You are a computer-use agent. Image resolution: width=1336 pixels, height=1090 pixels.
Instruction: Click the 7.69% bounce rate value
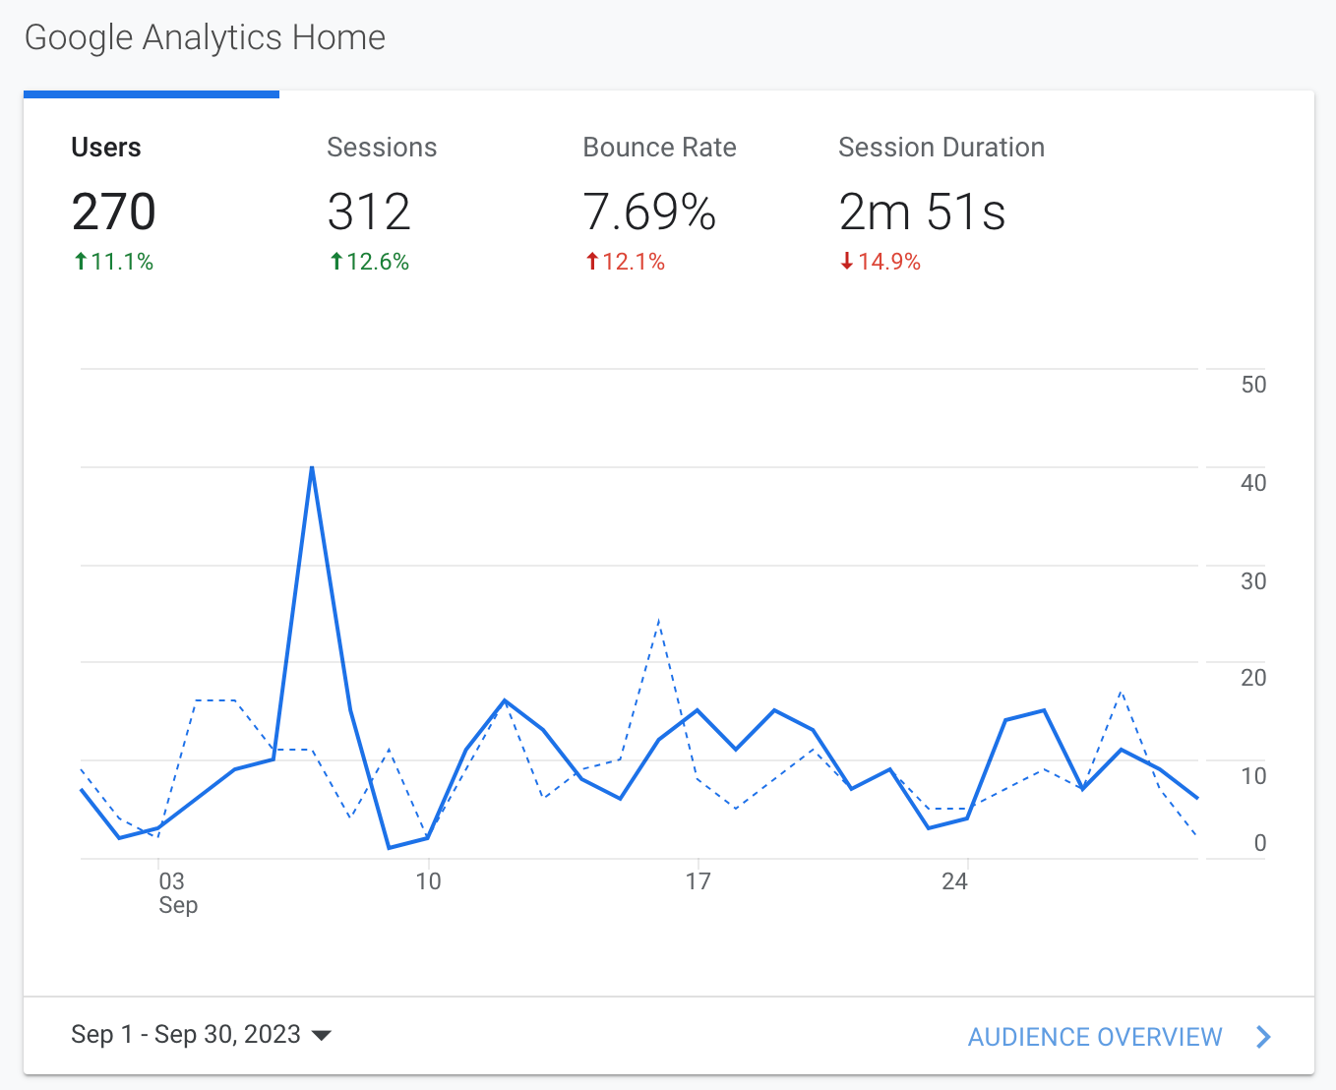click(x=649, y=212)
